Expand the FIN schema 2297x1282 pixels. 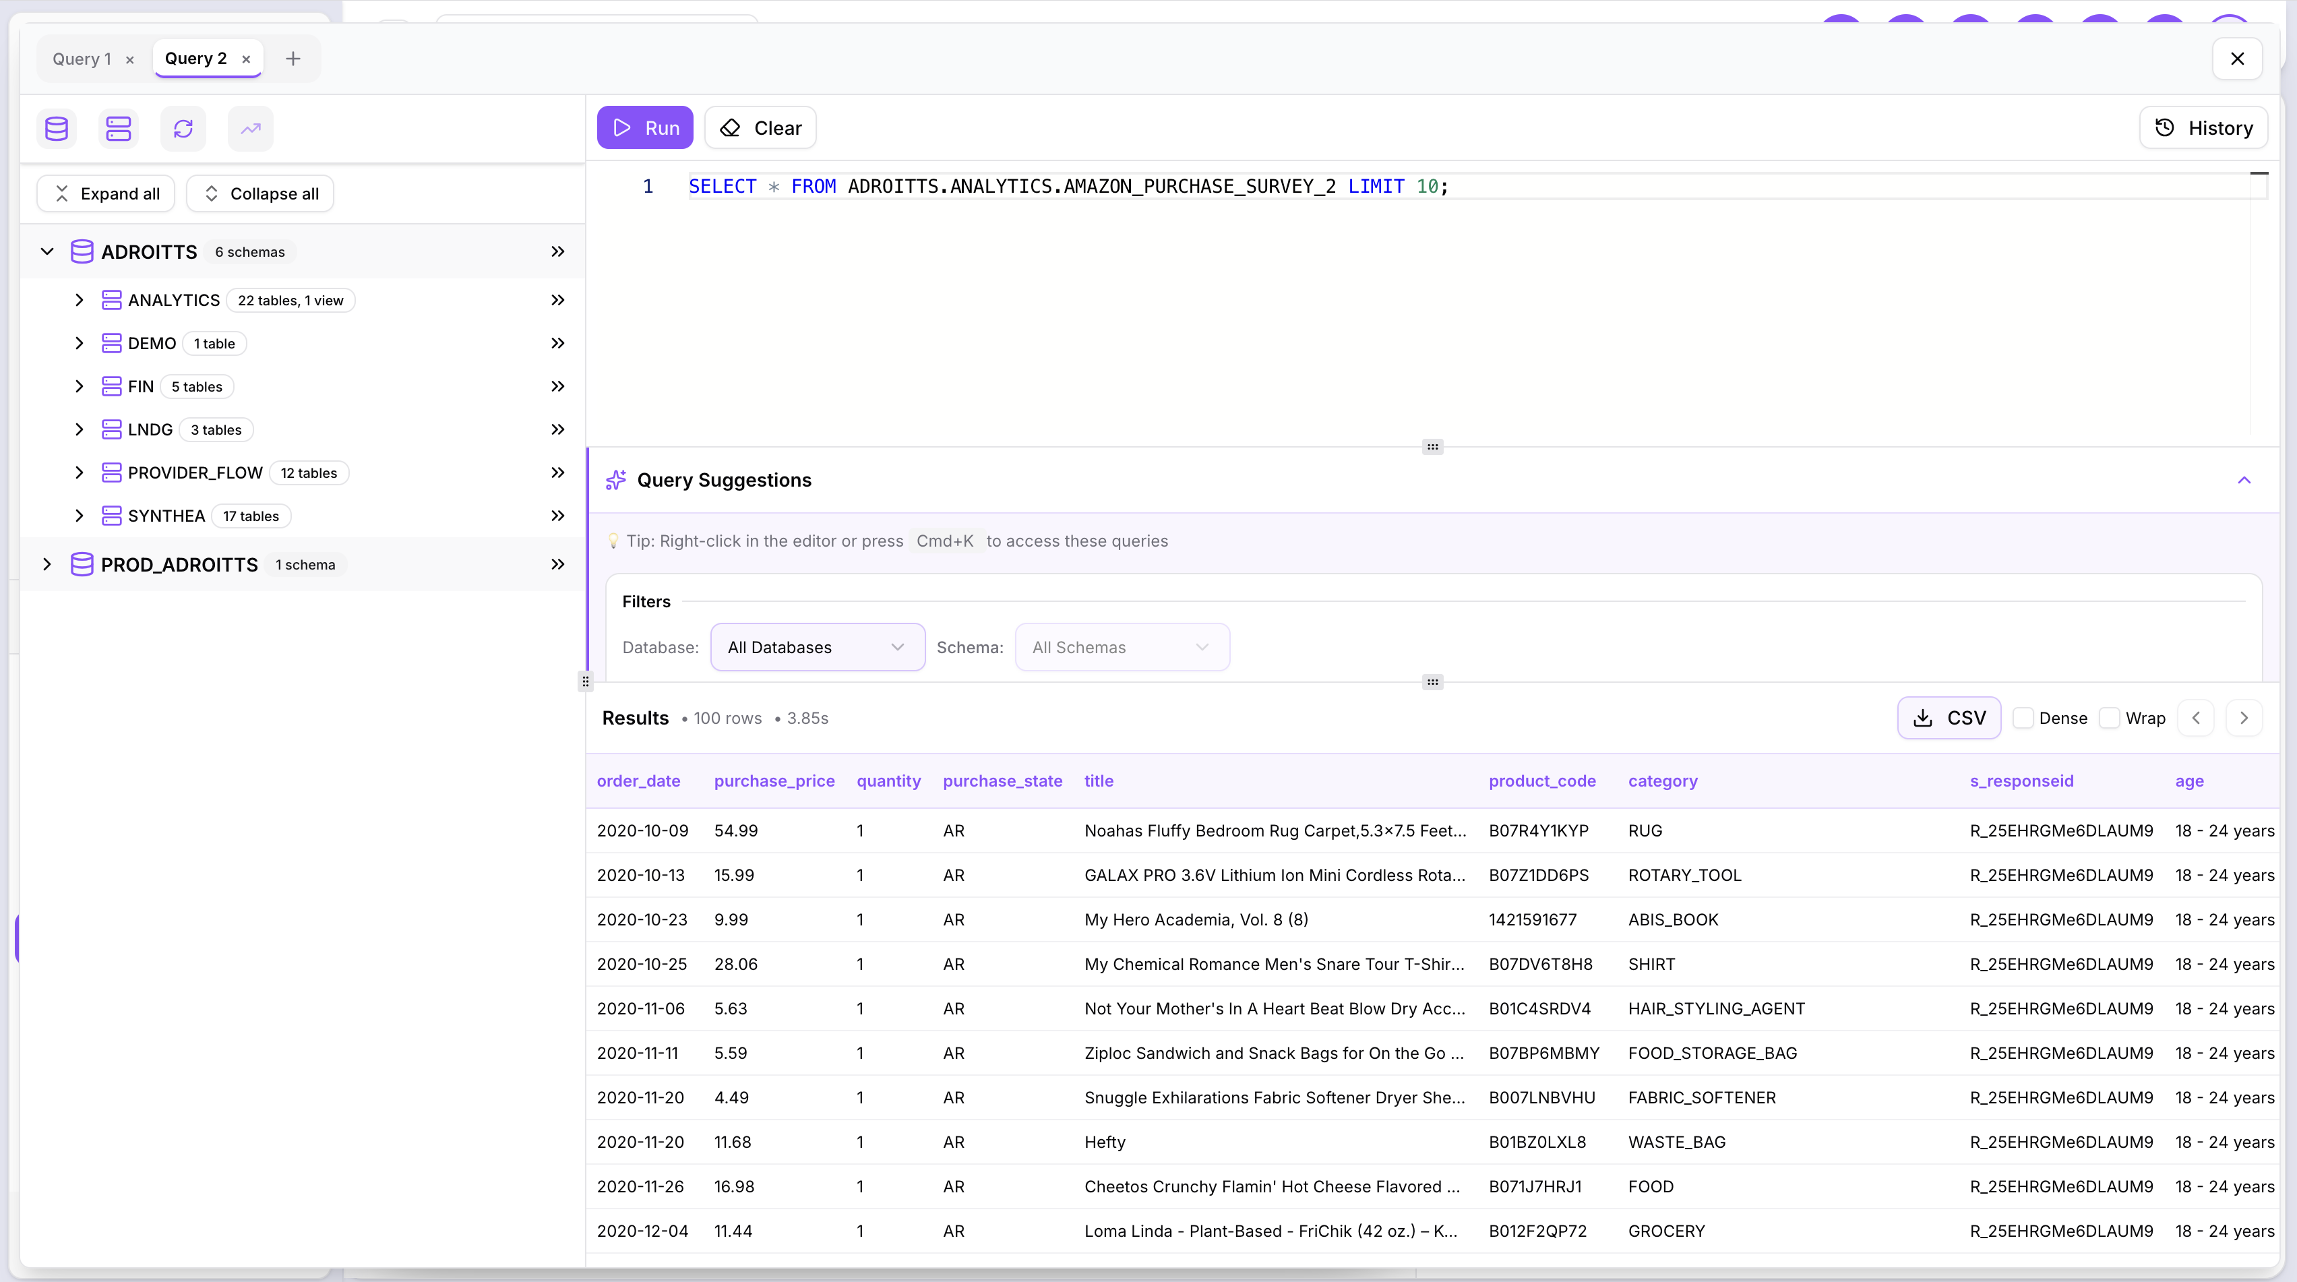80,386
